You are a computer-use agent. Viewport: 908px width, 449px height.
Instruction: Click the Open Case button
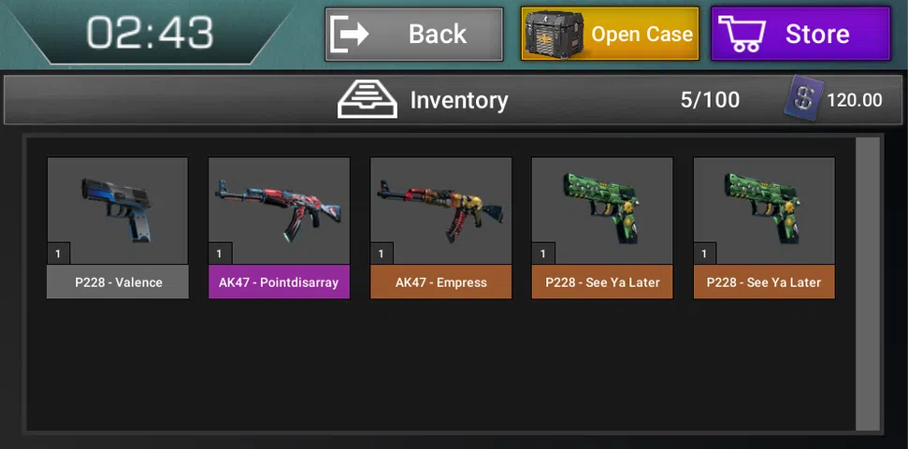[610, 34]
